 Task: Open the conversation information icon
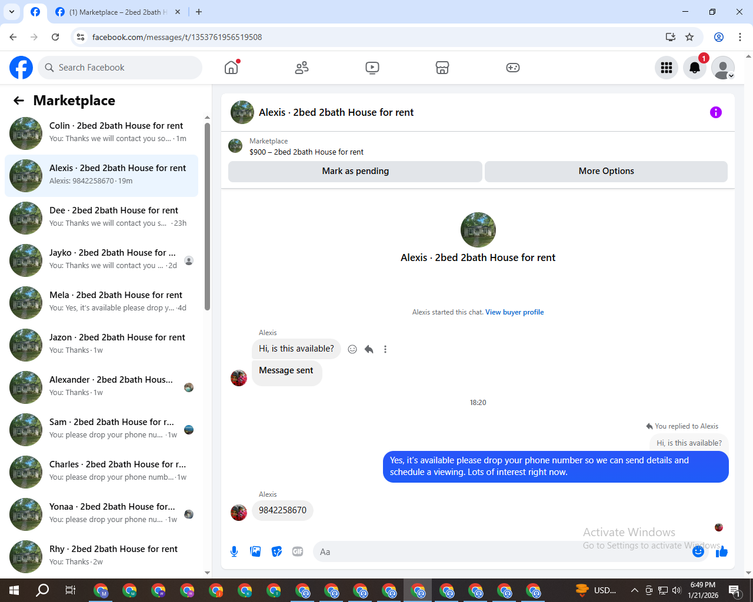(x=716, y=112)
